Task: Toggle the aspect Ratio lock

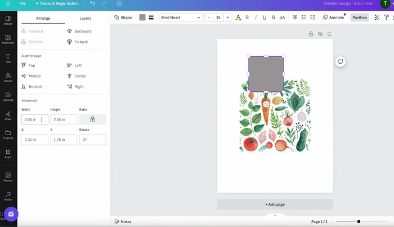Action: coord(92,119)
